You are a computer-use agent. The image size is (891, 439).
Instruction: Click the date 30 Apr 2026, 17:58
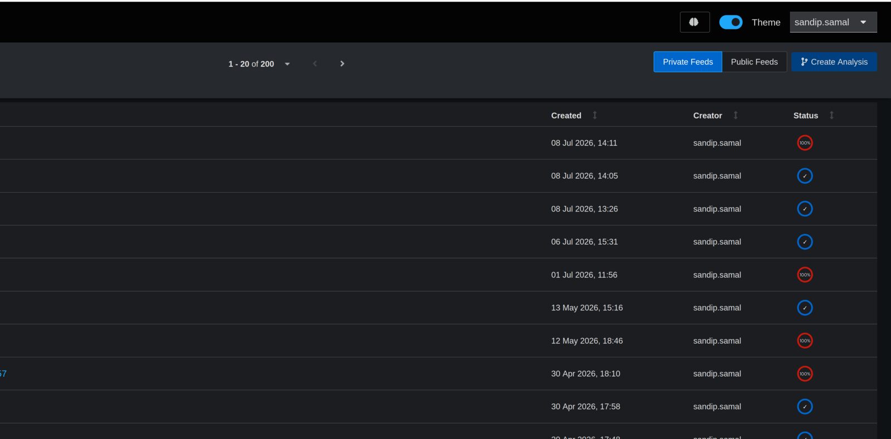(586, 407)
